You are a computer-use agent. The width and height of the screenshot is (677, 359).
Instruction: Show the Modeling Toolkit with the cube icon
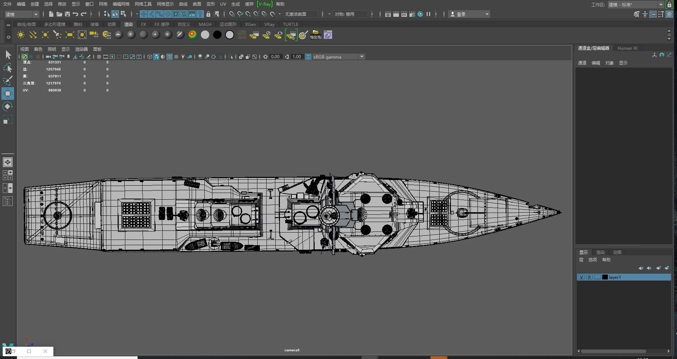[x=637, y=14]
